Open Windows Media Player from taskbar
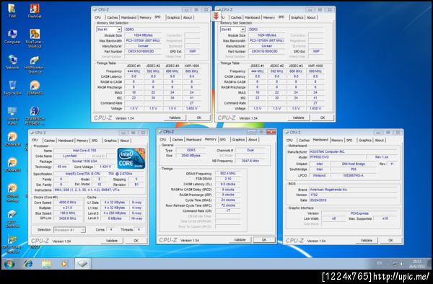 64,264
